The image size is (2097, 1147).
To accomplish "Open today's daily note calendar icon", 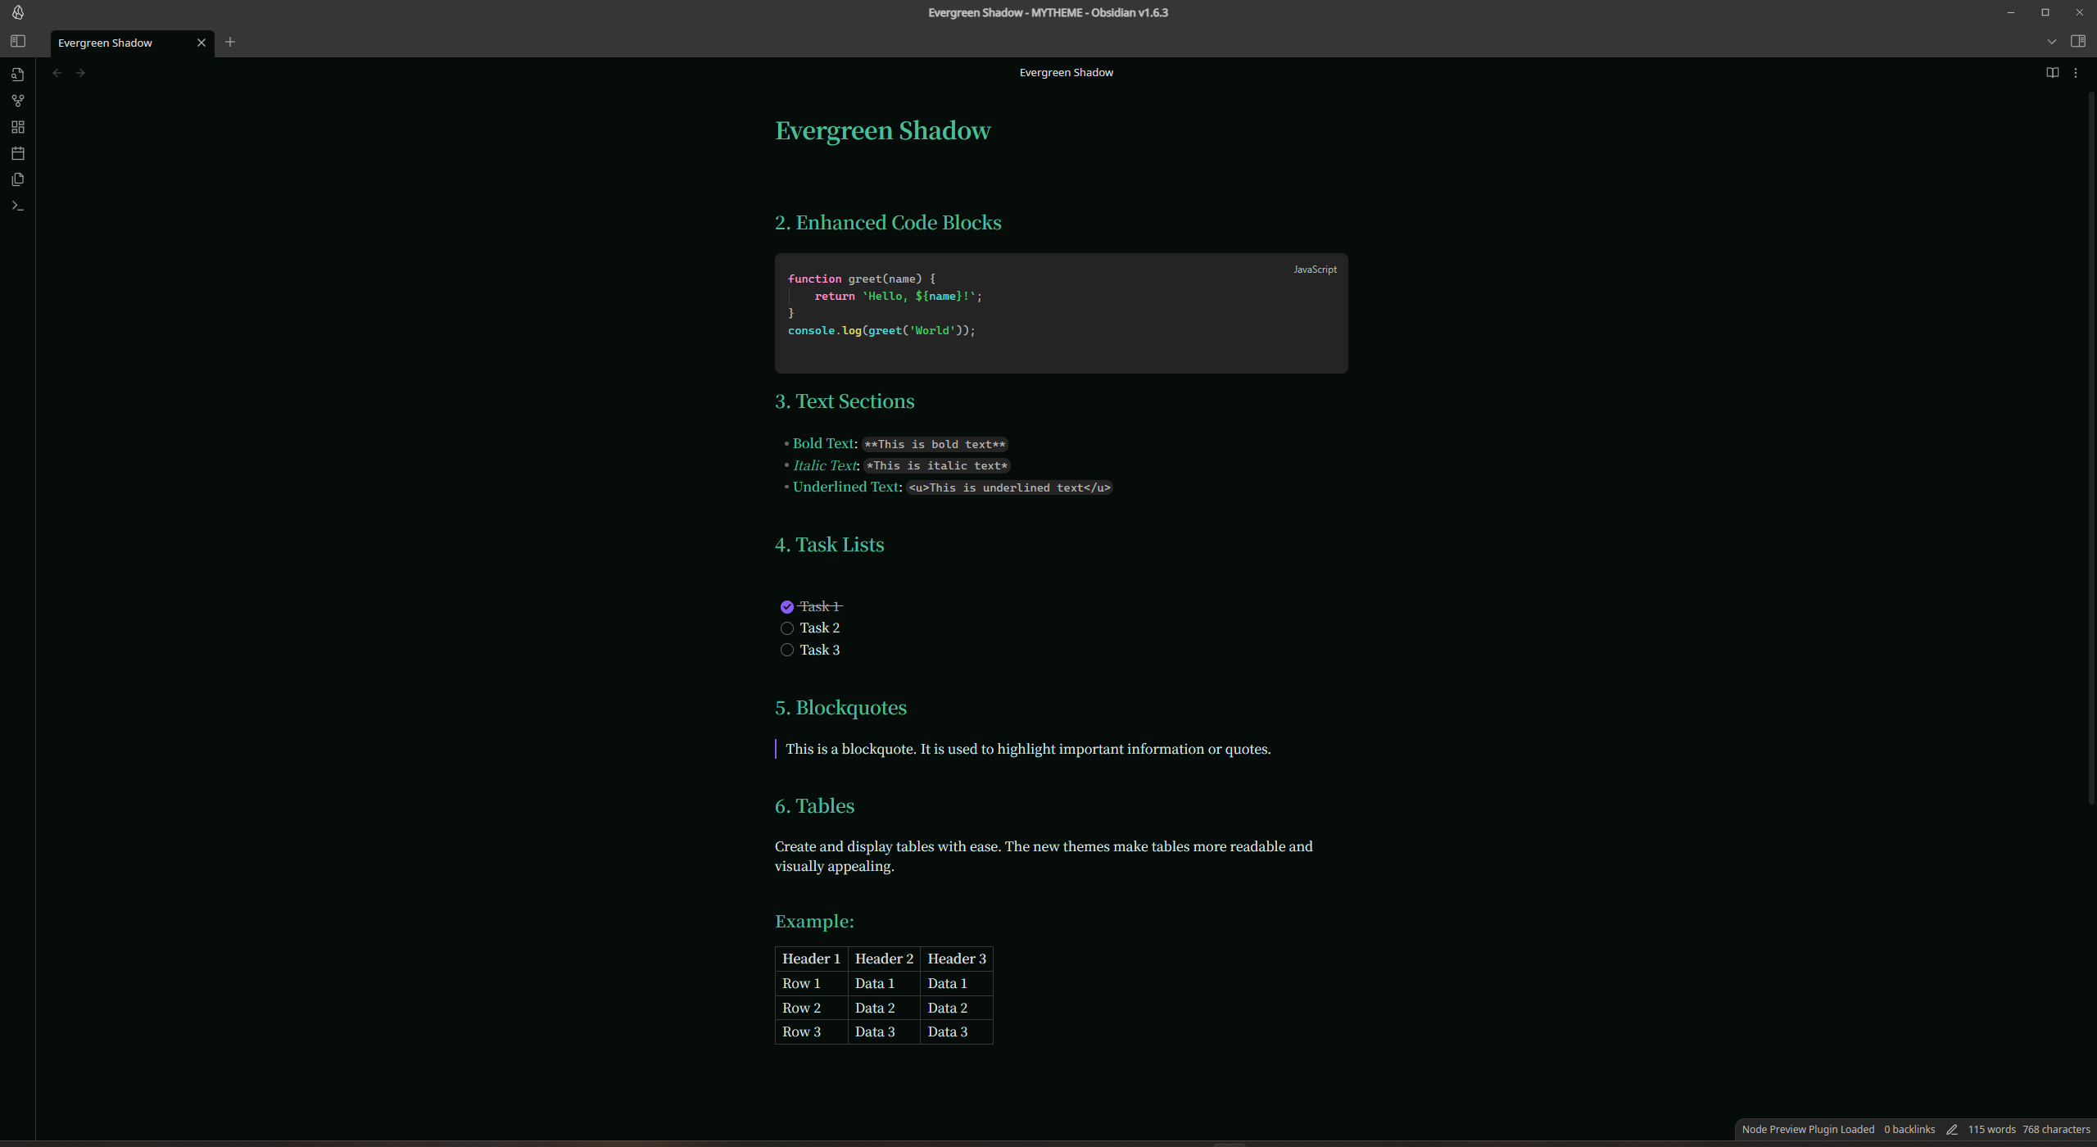I will click(18, 153).
